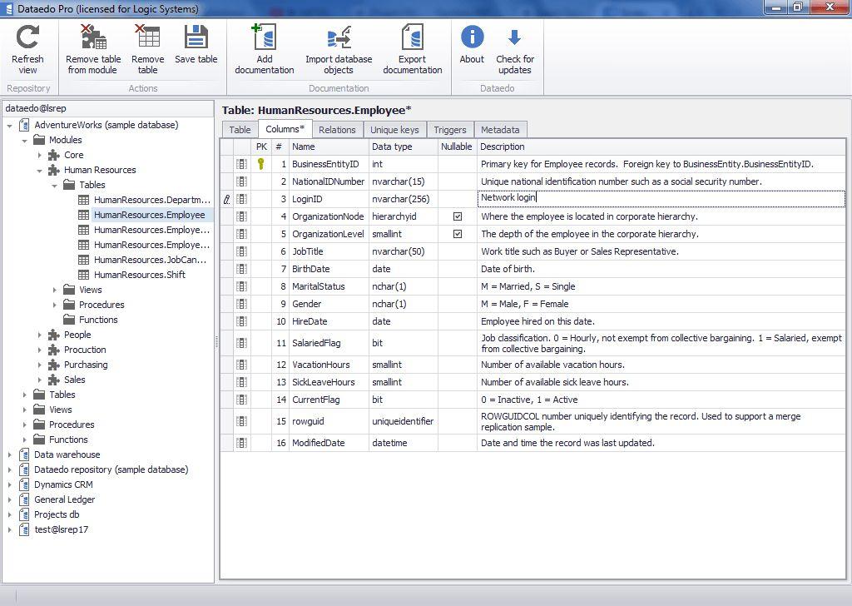
Task: Click the column icon in the JobTitle row
Action: [x=242, y=251]
